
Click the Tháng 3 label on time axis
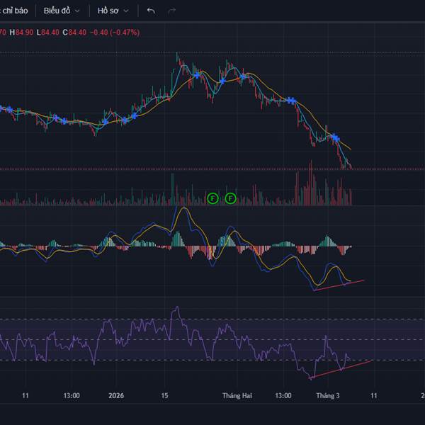tap(327, 396)
